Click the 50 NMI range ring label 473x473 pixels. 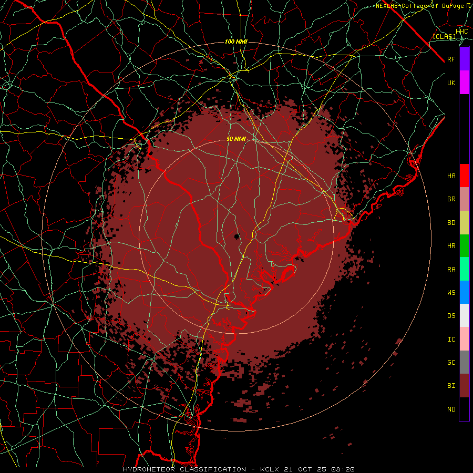point(236,139)
